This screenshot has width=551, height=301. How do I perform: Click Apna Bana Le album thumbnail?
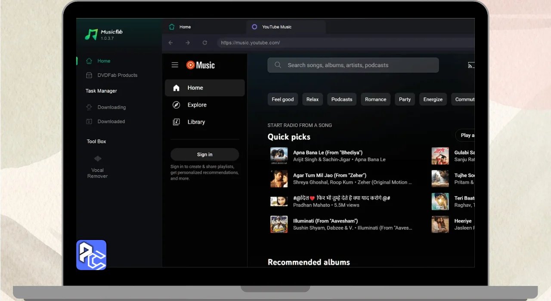[x=279, y=156]
